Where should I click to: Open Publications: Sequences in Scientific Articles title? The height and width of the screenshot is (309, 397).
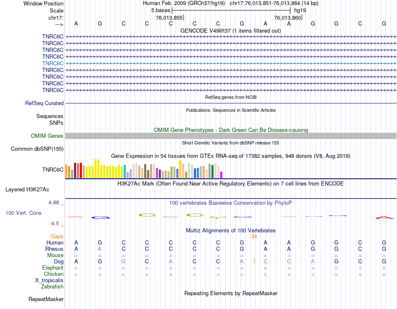click(231, 110)
